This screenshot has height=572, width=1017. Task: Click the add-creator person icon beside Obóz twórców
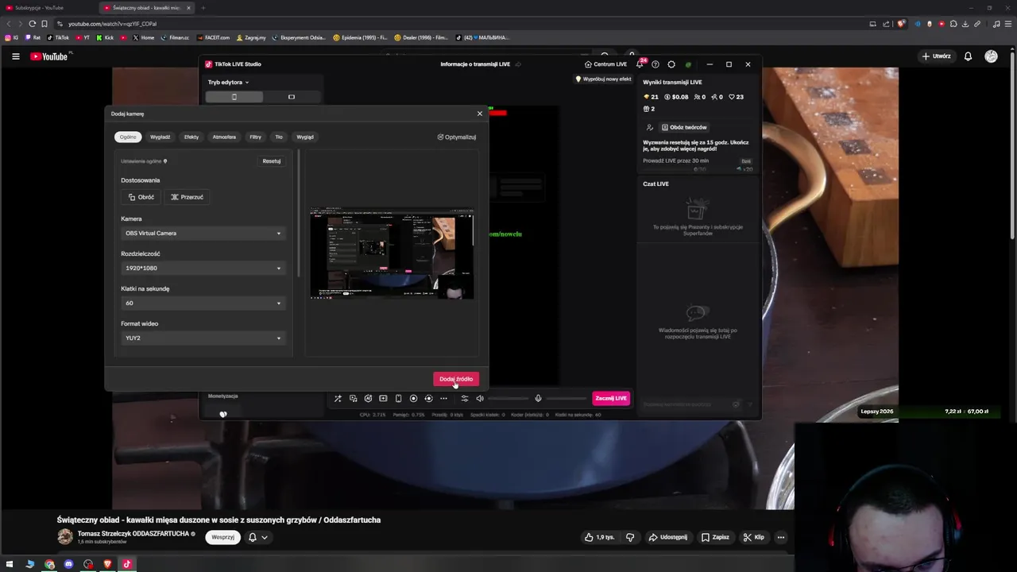pyautogui.click(x=650, y=127)
